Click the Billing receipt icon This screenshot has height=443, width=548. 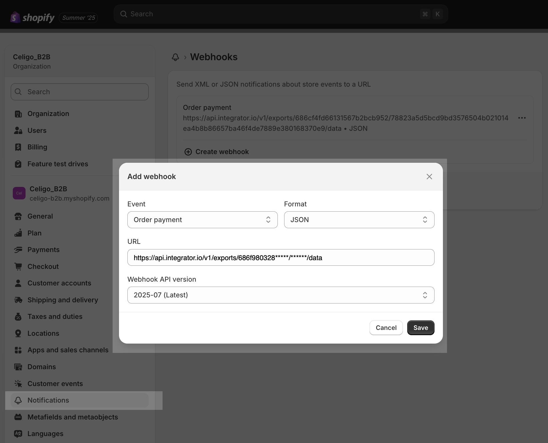click(18, 147)
